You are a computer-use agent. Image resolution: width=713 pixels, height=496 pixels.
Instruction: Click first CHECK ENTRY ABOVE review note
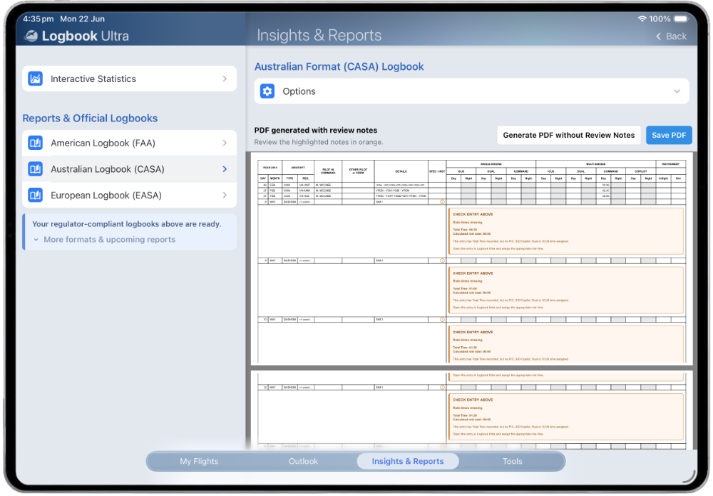tap(565, 232)
